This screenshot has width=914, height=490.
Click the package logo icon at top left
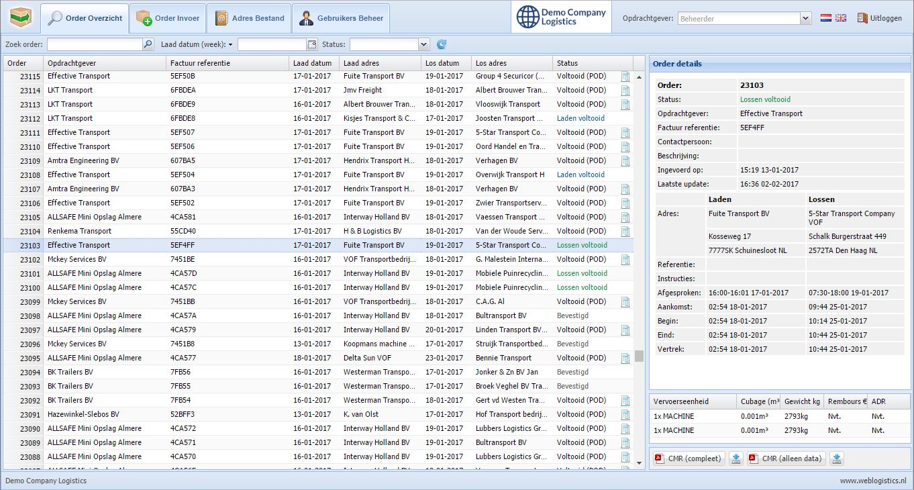pos(21,17)
